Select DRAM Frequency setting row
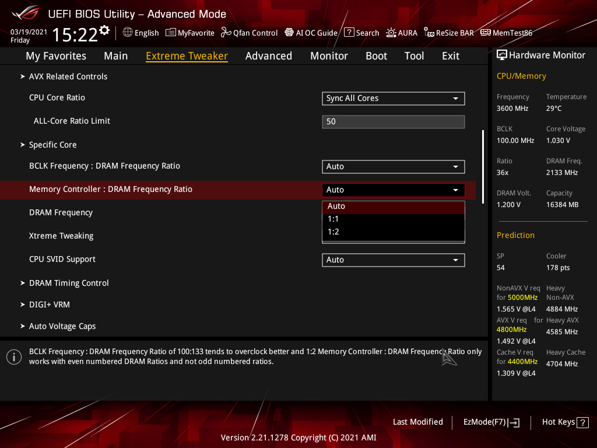This screenshot has width=597, height=448. point(61,212)
